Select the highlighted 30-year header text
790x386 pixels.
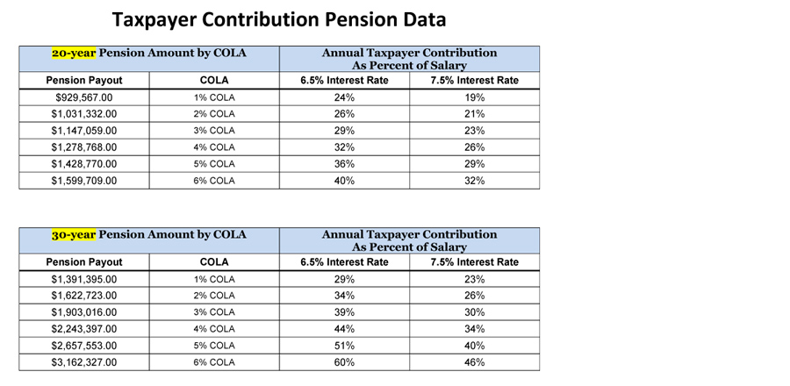[74, 234]
